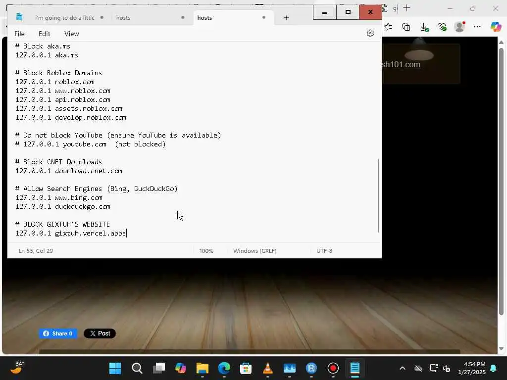Click the Notepad vertical scrollbar thumb
Screen dimensions: 507x380
pos(378,195)
